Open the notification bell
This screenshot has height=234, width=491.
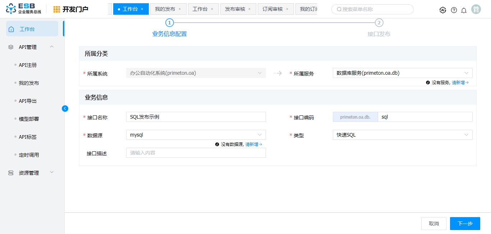pos(464,10)
